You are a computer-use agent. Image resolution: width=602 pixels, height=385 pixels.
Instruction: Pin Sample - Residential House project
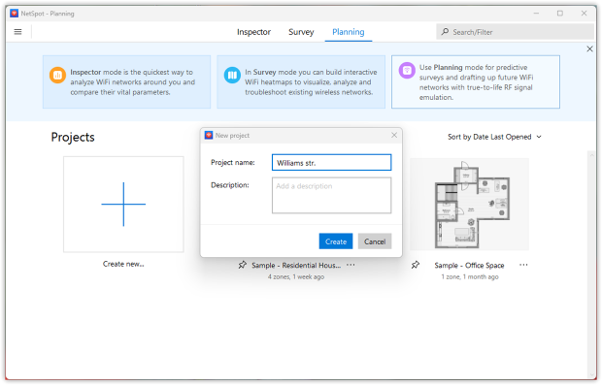pyautogui.click(x=242, y=265)
